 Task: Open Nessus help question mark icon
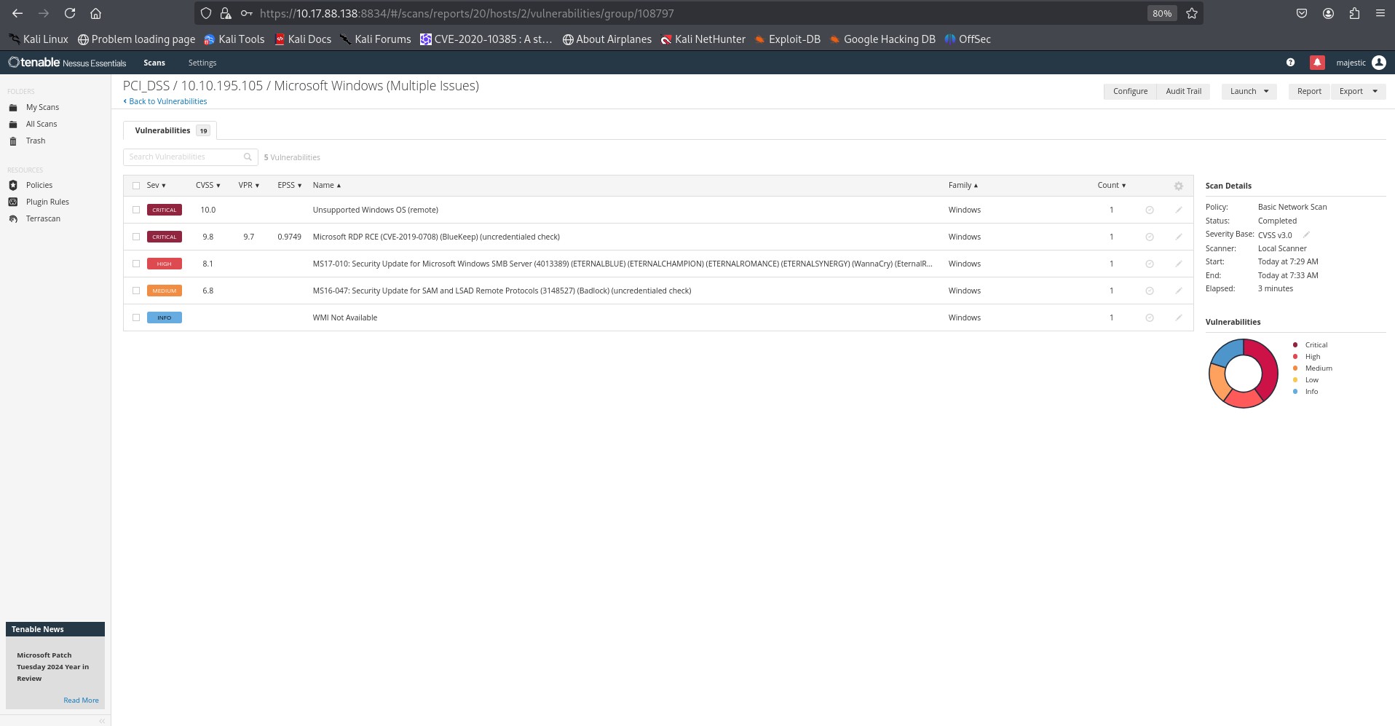(x=1290, y=63)
